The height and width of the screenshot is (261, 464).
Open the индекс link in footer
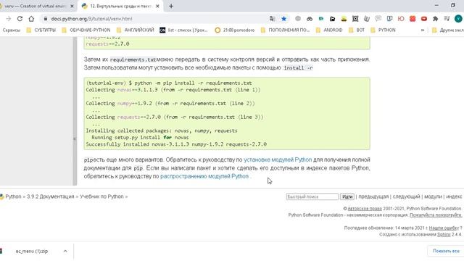coord(454,196)
